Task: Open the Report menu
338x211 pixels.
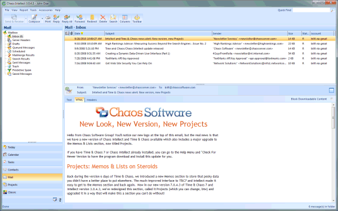Action: [24, 10]
